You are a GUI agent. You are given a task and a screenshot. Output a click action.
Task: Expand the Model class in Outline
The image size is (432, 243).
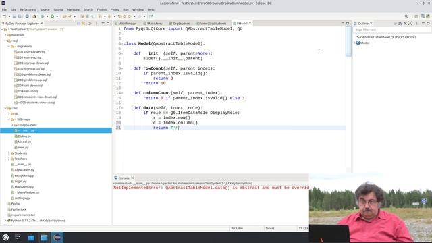pos(355,43)
